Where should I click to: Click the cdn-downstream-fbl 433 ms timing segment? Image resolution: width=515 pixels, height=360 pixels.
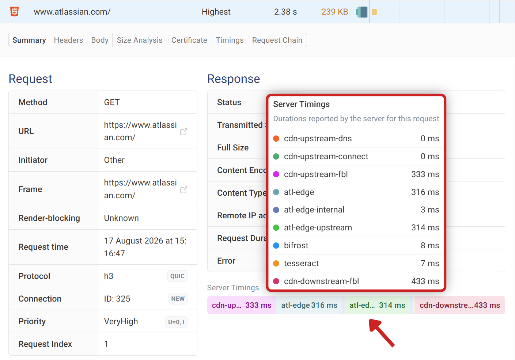tap(460, 305)
